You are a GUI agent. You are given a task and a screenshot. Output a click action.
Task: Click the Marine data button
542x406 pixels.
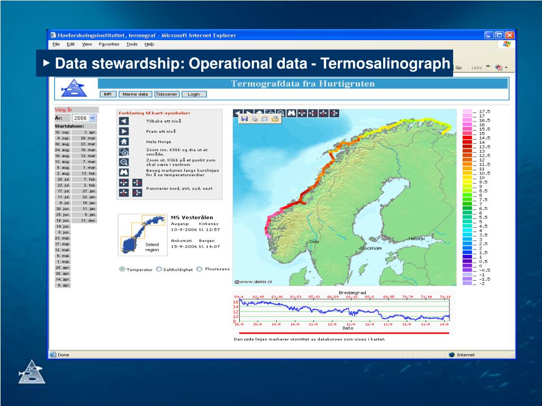135,94
